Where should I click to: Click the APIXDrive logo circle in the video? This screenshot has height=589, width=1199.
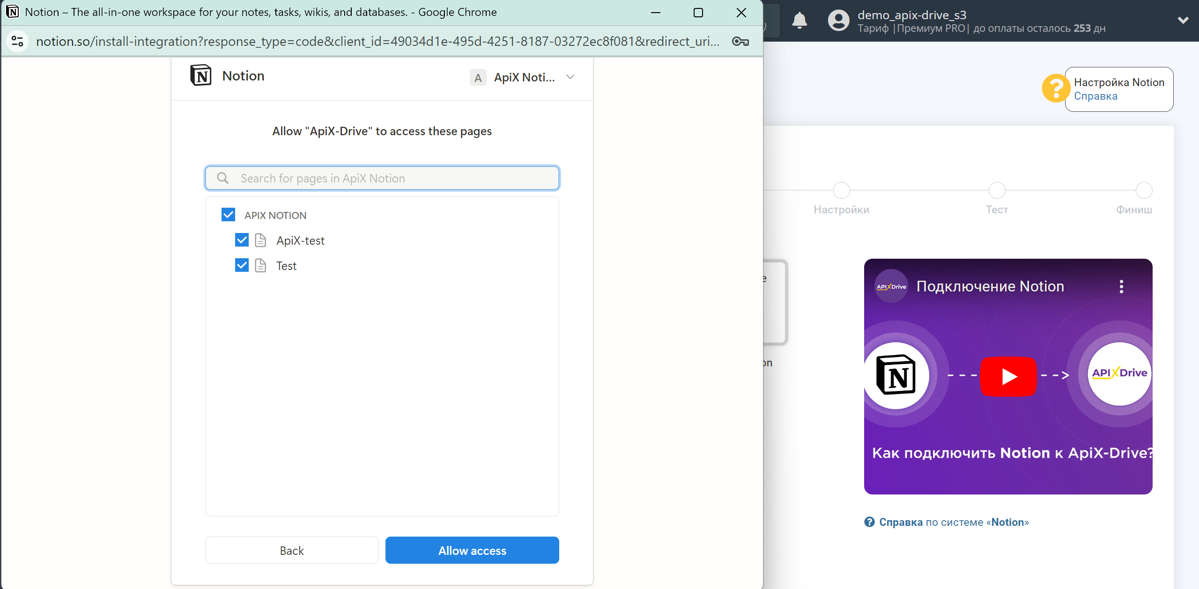pos(1119,373)
